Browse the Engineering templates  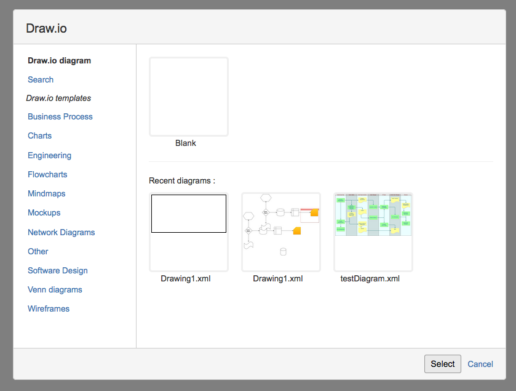(x=49, y=155)
